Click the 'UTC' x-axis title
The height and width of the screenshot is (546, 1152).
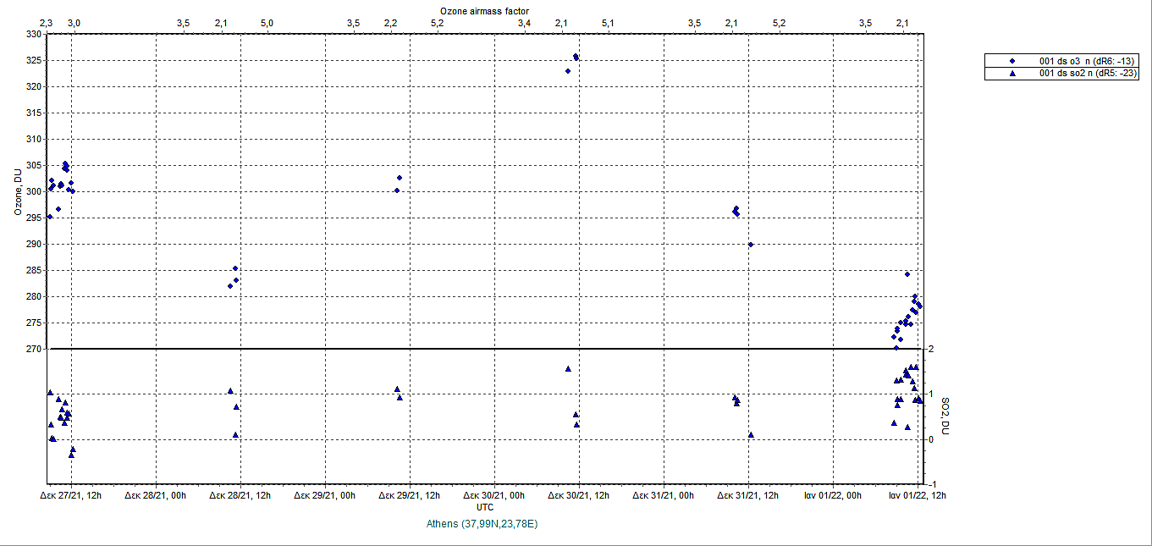coord(485,508)
